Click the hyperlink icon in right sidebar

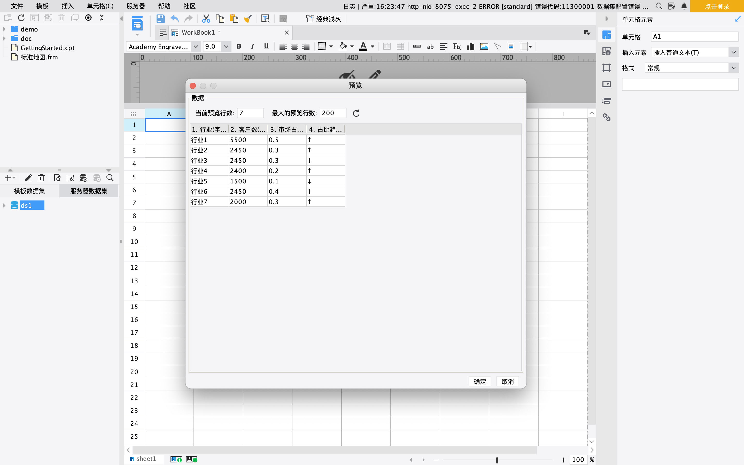point(606,117)
